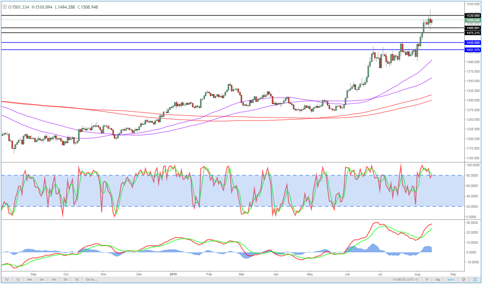Image resolution: width=482 pixels, height=284 pixels.
Task: Click the 20.0000 level on stochastic scale
Action: pos(473,207)
